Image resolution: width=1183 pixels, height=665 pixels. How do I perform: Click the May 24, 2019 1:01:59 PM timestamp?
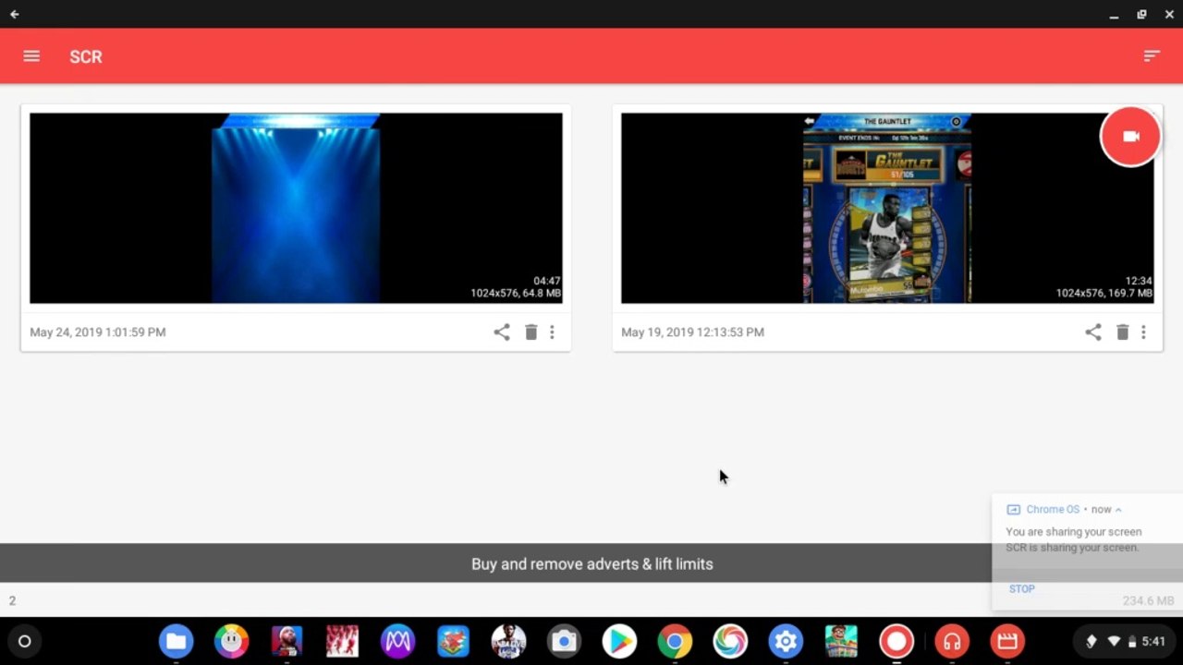[98, 332]
